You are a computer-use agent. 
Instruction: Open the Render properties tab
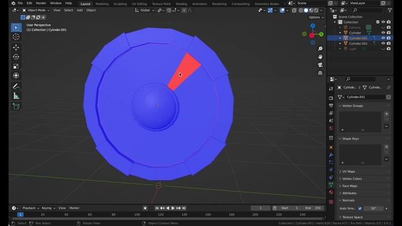coord(331,98)
